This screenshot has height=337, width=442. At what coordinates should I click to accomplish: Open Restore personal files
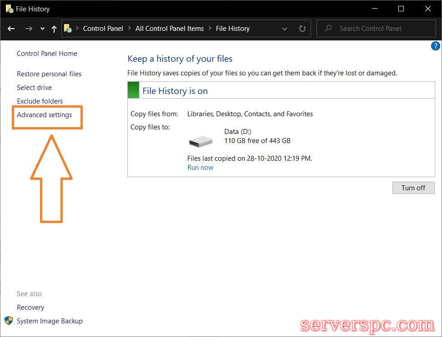coord(49,74)
